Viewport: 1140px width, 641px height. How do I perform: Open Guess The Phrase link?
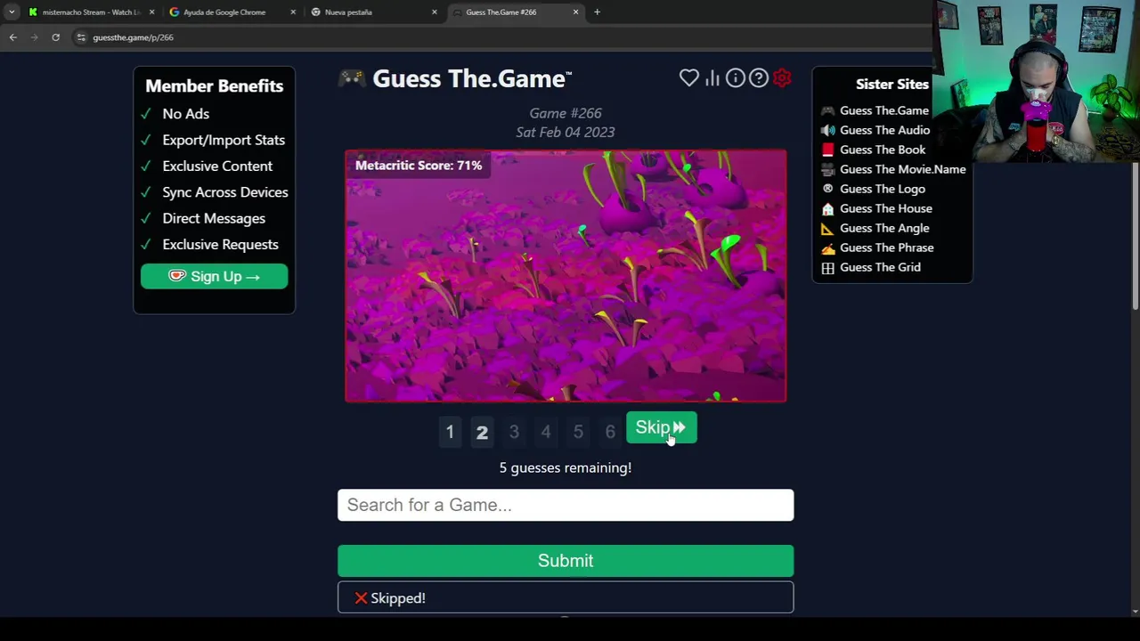tap(886, 247)
